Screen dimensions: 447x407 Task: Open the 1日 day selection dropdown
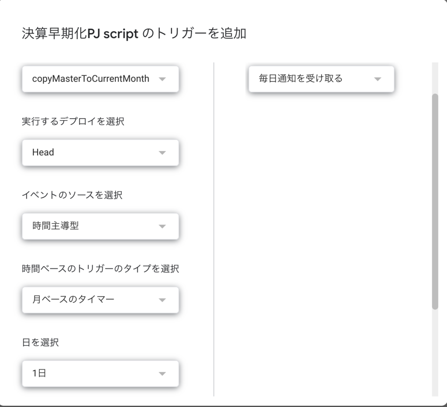pyautogui.click(x=100, y=374)
